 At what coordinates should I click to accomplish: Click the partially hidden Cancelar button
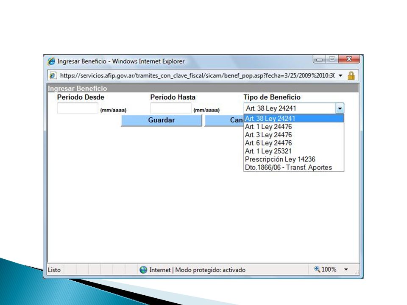(x=224, y=120)
